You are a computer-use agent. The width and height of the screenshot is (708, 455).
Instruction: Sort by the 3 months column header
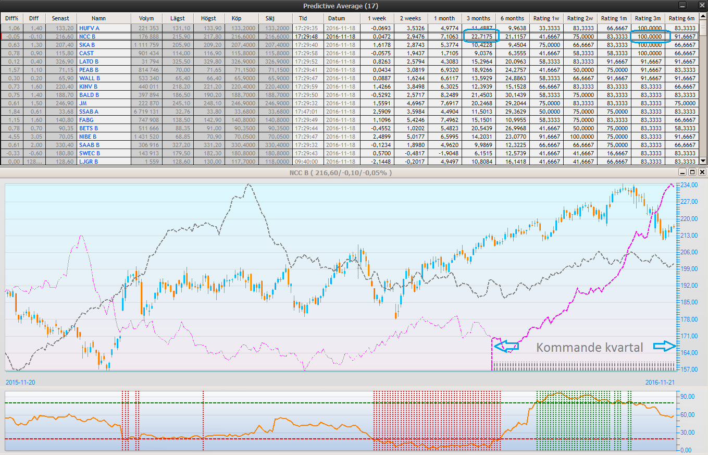(478, 18)
